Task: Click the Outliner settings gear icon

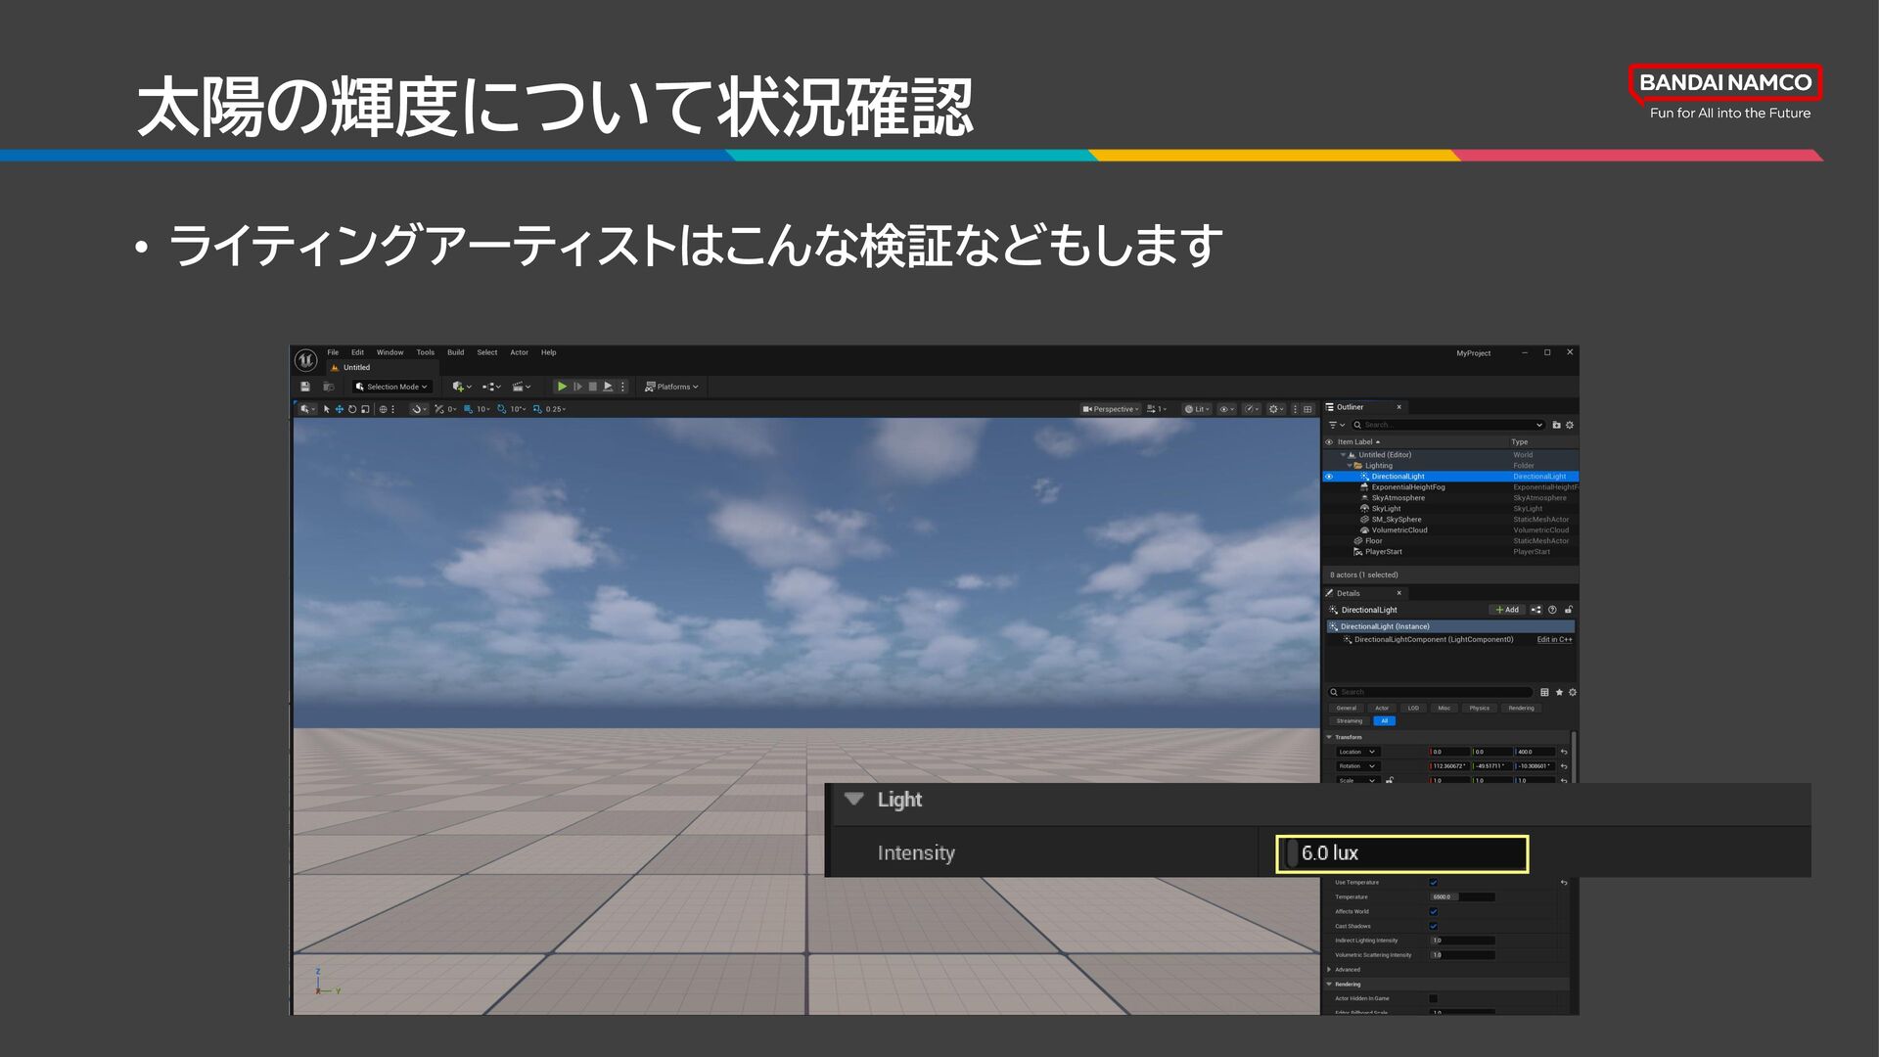Action: [x=1570, y=425]
